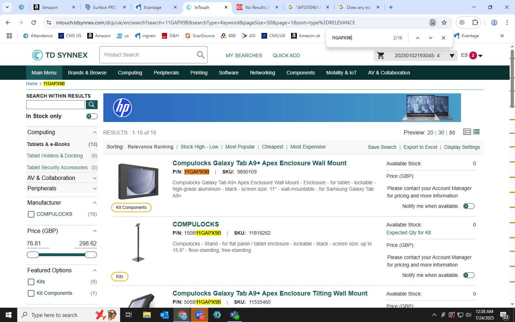
Task: Click the Save Search link
Action: point(382,147)
